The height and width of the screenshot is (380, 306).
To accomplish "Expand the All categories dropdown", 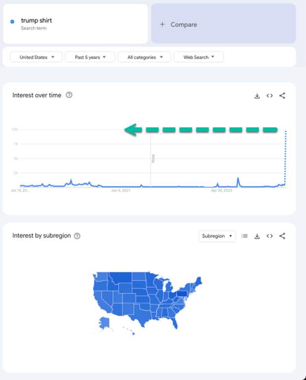I will 145,57.
